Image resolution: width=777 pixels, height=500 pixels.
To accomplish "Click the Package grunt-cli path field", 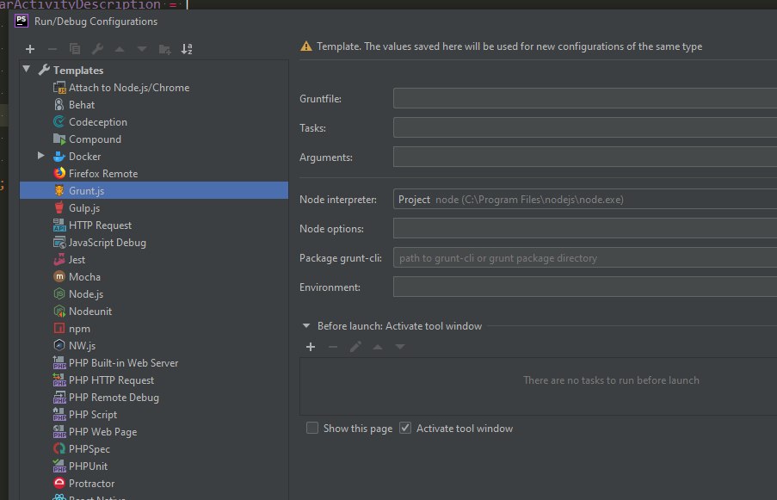I will coord(585,257).
